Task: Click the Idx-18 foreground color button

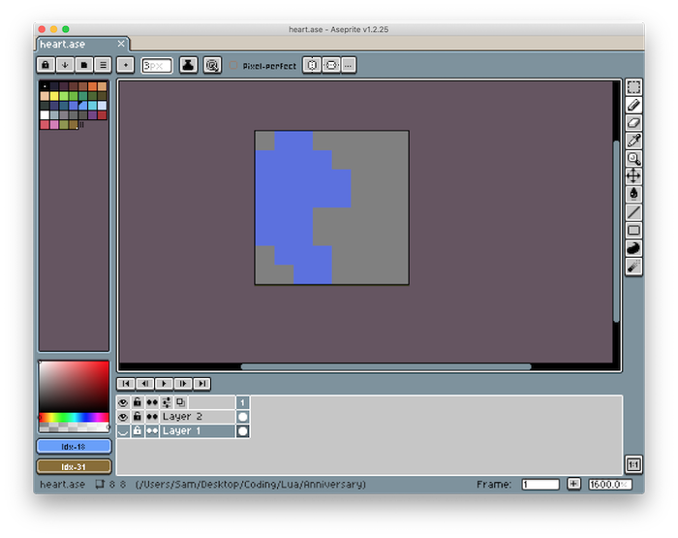Action: tap(74, 447)
